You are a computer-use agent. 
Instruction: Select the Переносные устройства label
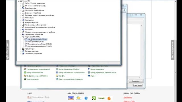click(34, 35)
